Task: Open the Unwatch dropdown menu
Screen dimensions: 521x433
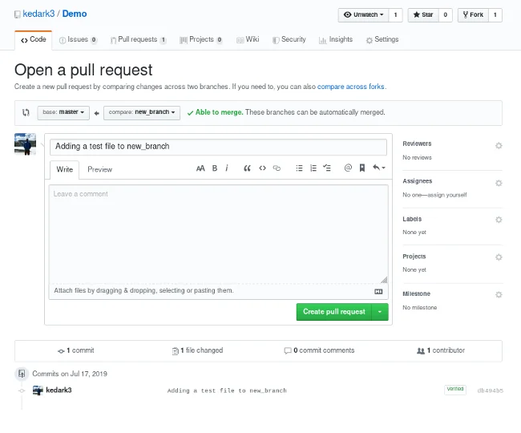Action: [363, 14]
